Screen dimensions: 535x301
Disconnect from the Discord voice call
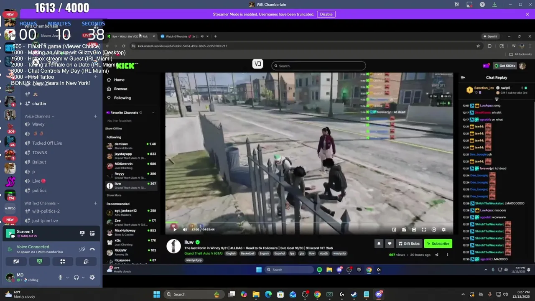[92, 249]
